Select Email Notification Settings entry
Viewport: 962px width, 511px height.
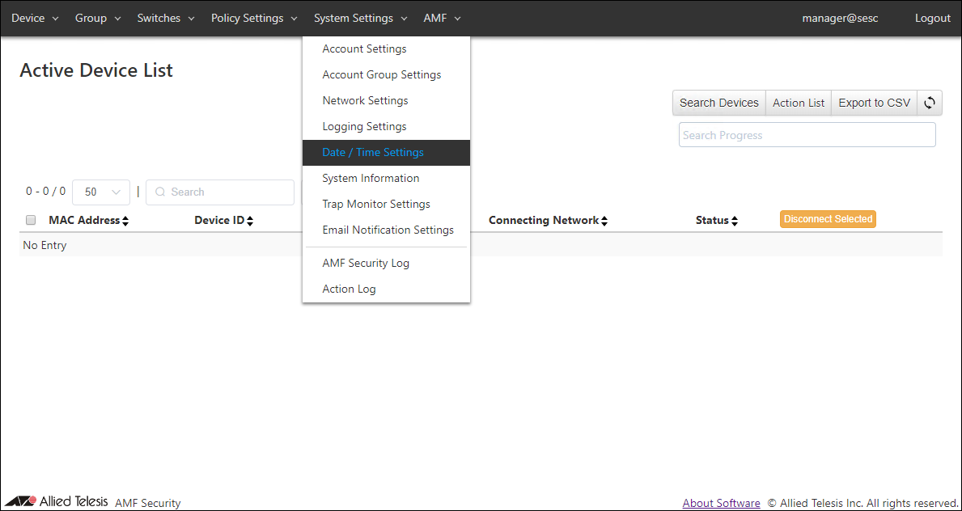[388, 230]
